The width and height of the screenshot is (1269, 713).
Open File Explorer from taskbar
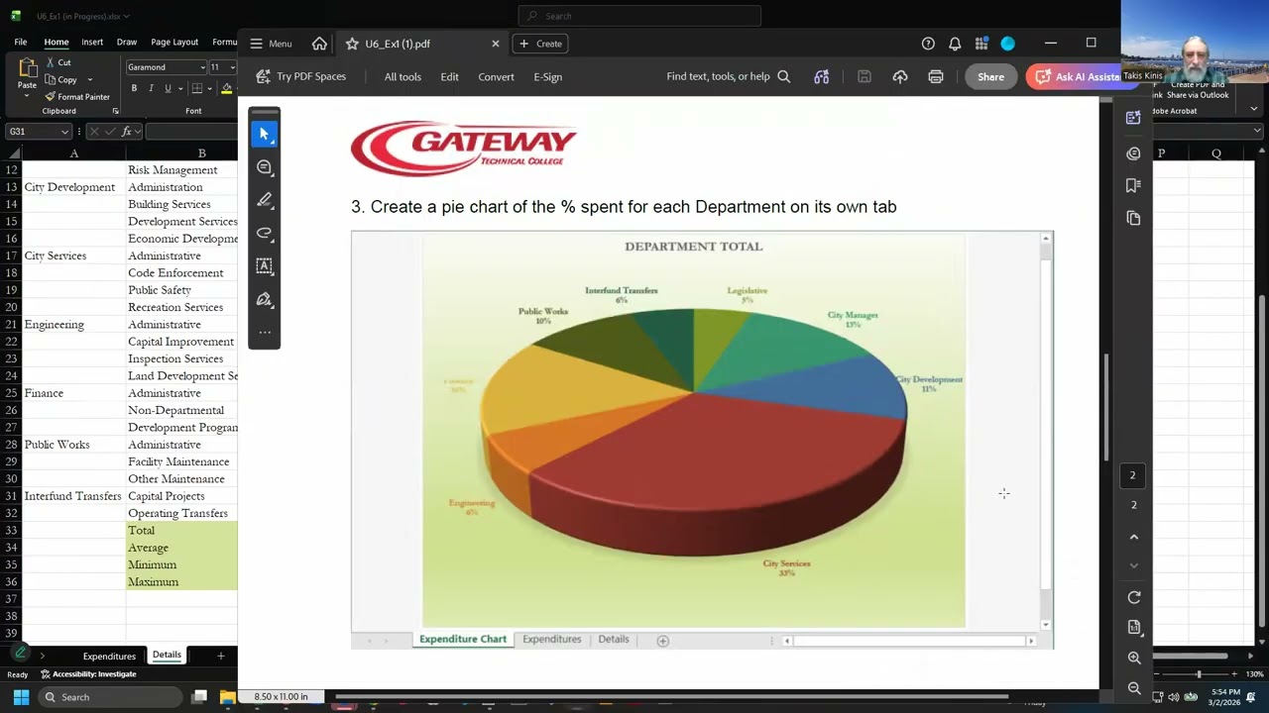point(227,697)
